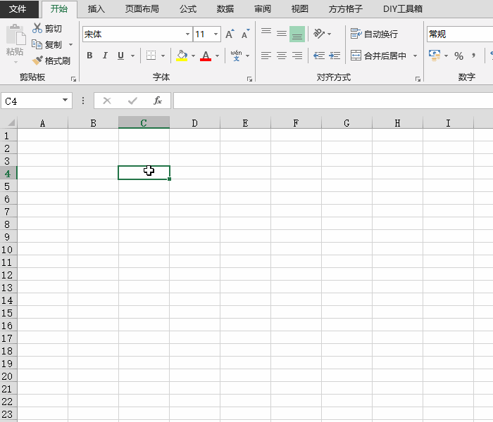Toggle middle vertical alignment

point(282,34)
